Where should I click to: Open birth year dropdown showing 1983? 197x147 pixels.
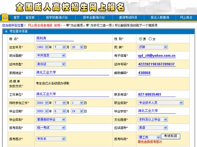(x=42, y=47)
